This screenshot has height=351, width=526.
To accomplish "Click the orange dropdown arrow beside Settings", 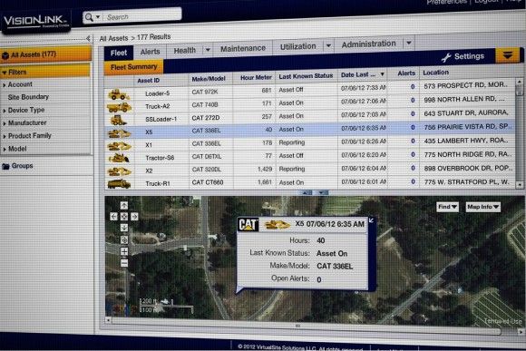I will (508, 55).
